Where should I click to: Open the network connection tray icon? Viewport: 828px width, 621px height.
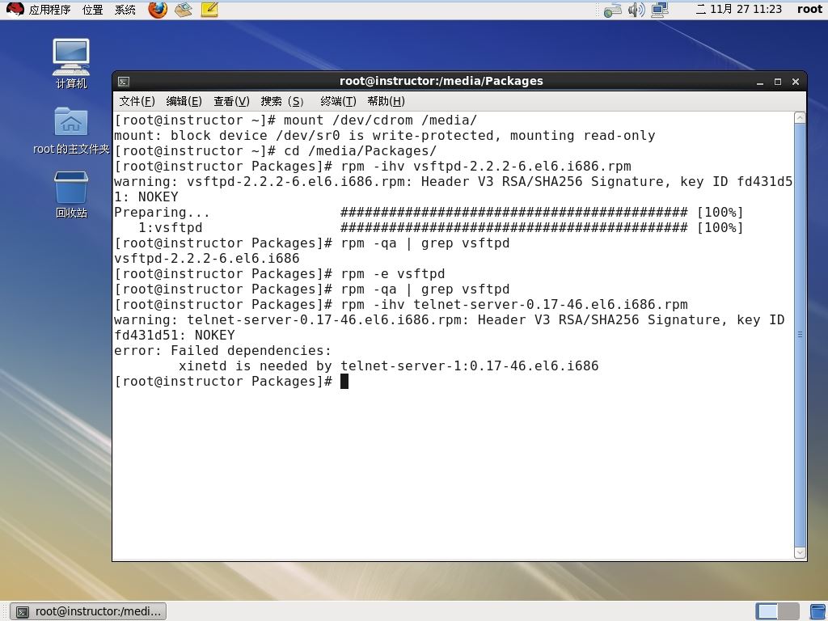click(613, 10)
